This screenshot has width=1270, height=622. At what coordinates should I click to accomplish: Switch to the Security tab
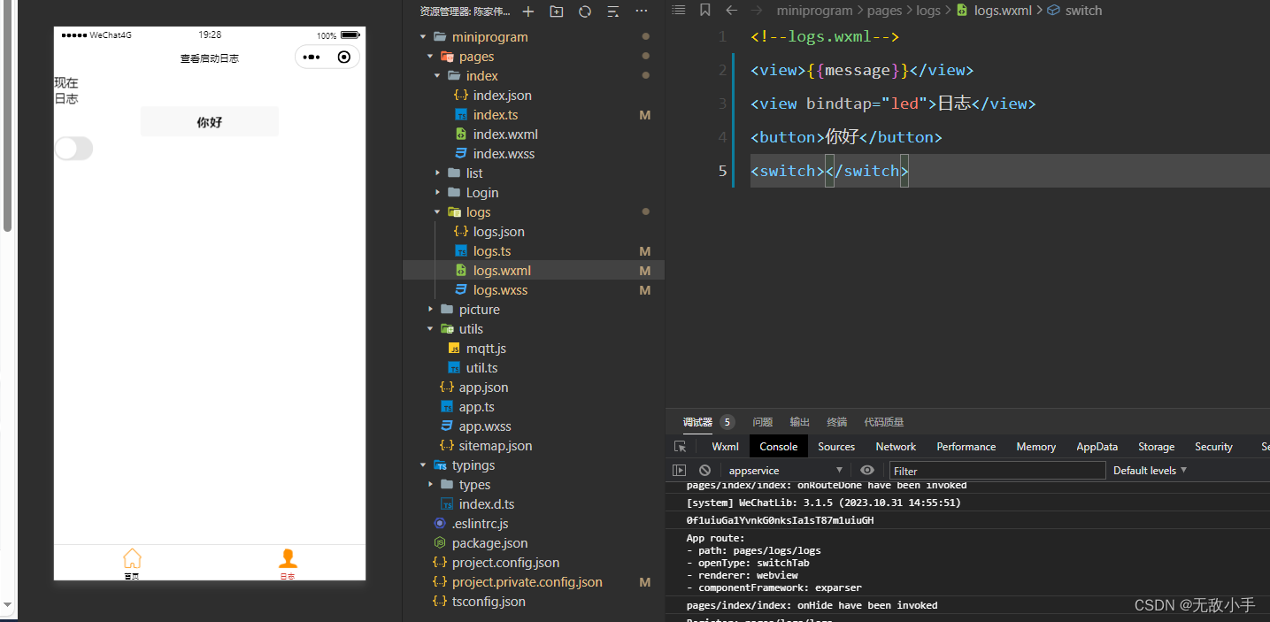(x=1213, y=447)
